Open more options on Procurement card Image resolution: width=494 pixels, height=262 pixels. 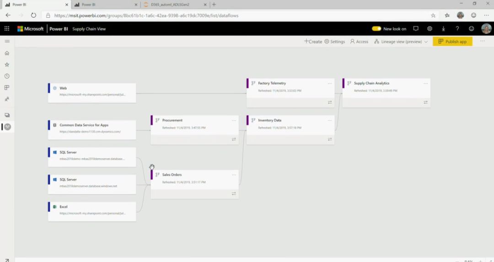(234, 120)
